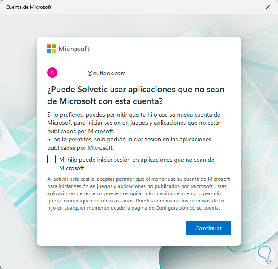Click the pink S account avatar
This screenshot has width=278, height=269.
pos(52,73)
